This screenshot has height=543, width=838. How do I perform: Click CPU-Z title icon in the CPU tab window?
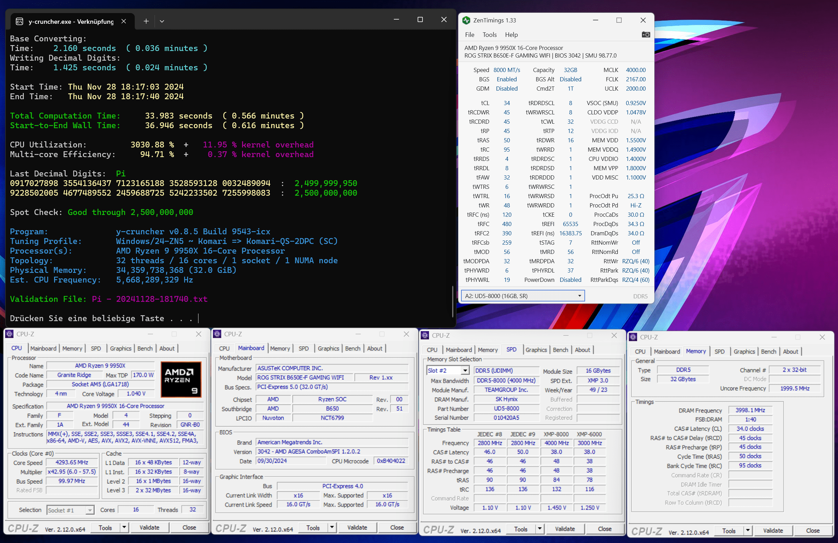[10, 334]
